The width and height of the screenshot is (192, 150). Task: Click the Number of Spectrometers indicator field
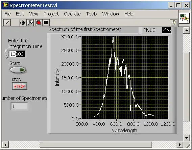tap(19, 106)
